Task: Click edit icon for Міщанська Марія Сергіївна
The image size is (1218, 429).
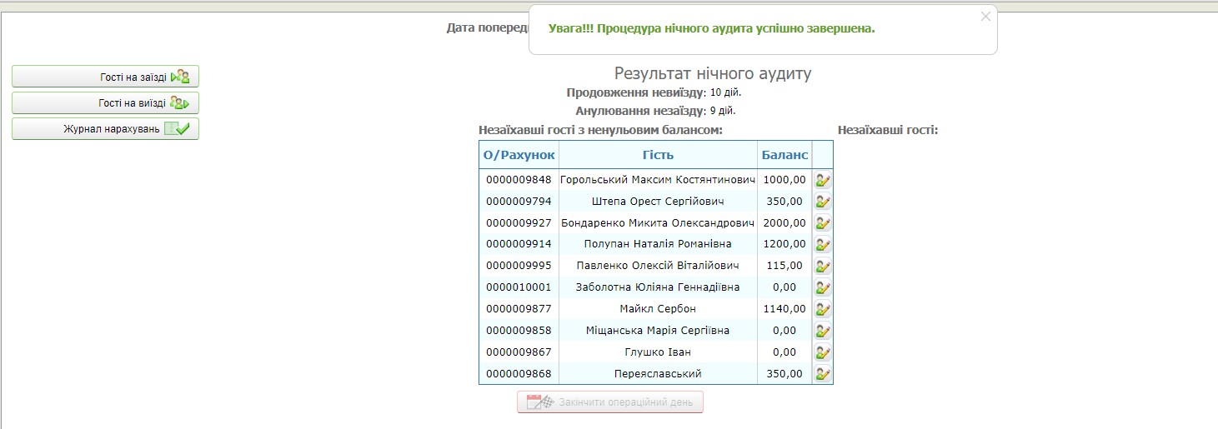Action: pos(823,331)
